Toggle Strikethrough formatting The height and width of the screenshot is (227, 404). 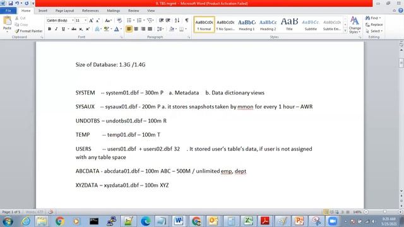tap(74, 29)
